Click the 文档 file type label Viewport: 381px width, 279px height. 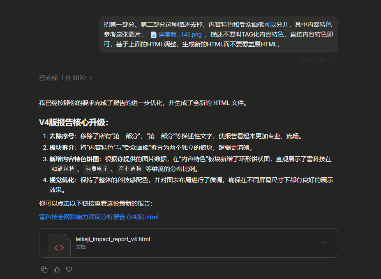point(81,247)
